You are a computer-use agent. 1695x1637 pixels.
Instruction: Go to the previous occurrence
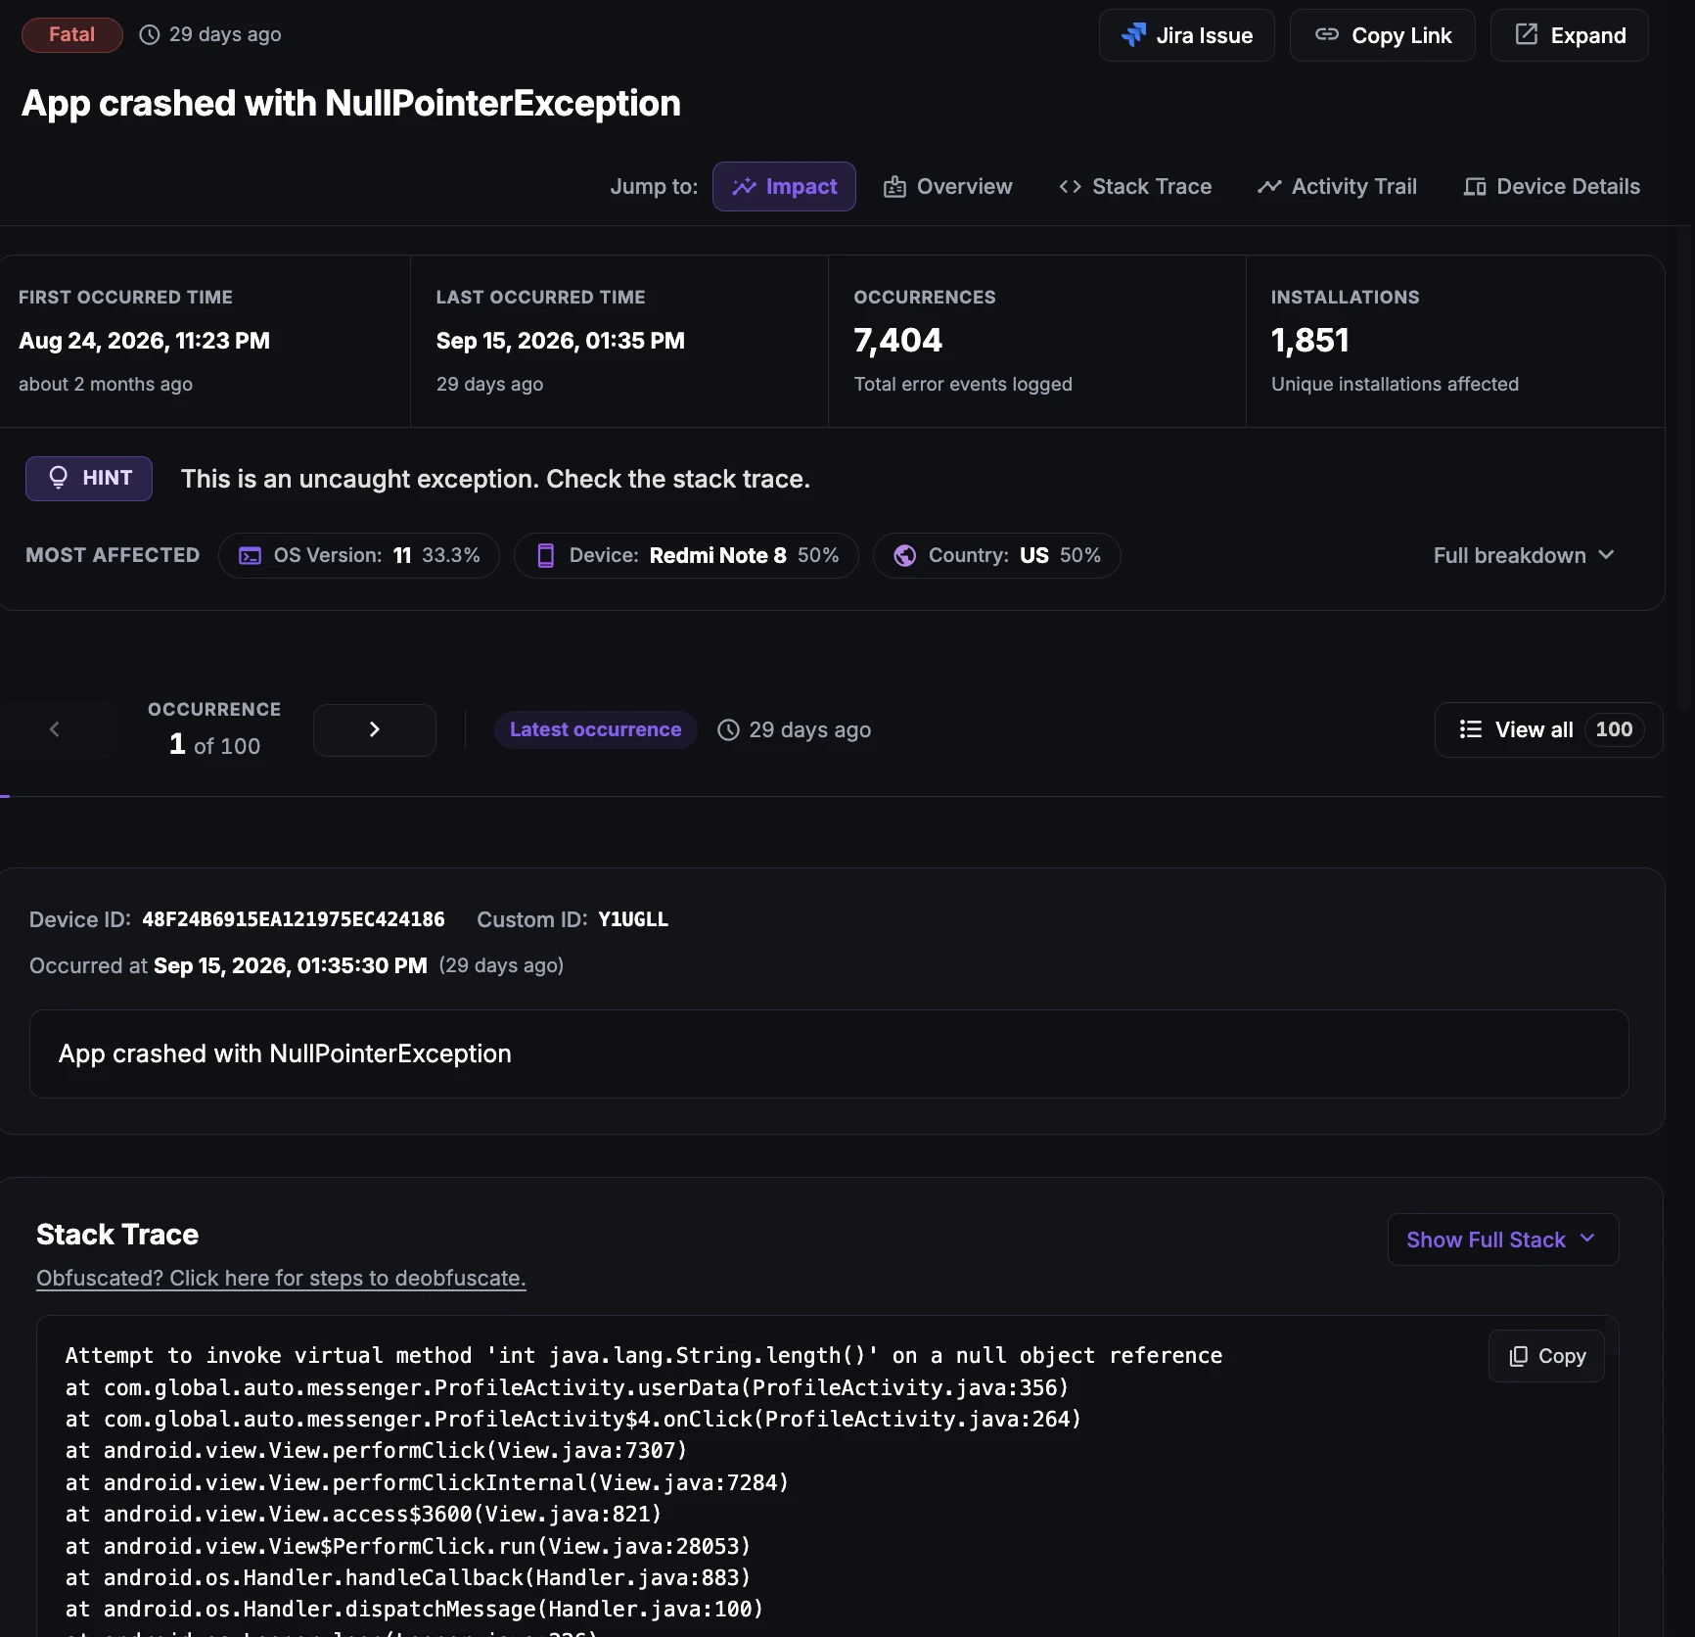pos(55,729)
